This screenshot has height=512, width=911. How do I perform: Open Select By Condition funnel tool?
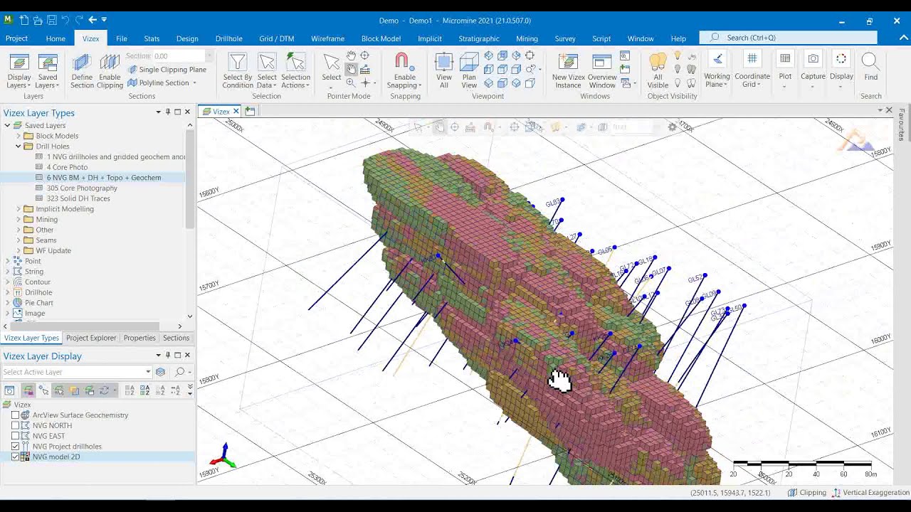[x=238, y=70]
